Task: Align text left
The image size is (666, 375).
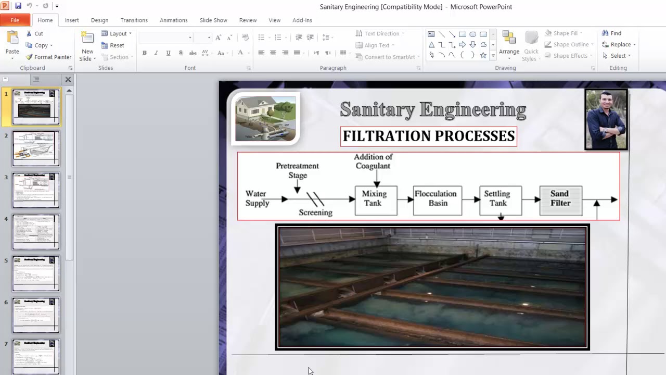Action: coord(261,53)
